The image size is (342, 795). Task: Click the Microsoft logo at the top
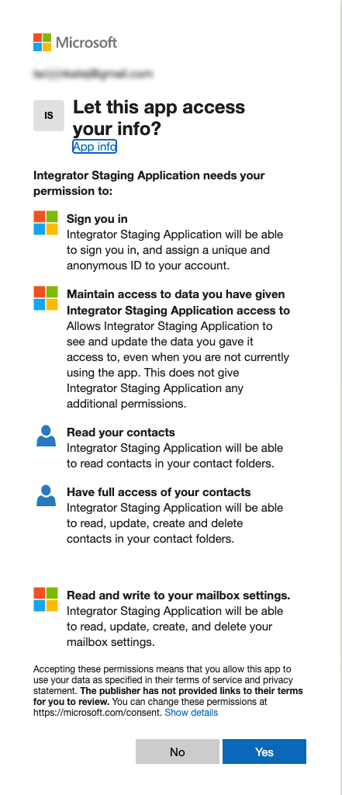tap(75, 43)
